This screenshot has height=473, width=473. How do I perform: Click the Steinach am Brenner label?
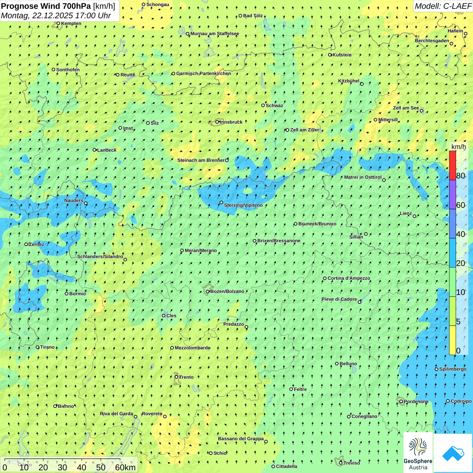coord(201,160)
